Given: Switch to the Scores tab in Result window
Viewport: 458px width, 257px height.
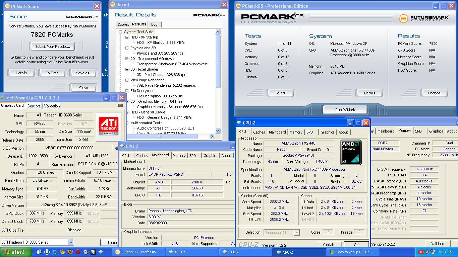Looking at the screenshot, I should 123,24.
